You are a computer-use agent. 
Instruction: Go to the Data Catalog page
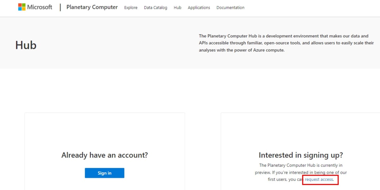pyautogui.click(x=155, y=8)
